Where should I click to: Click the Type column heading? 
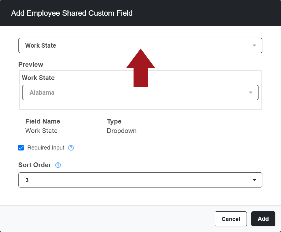coord(114,122)
